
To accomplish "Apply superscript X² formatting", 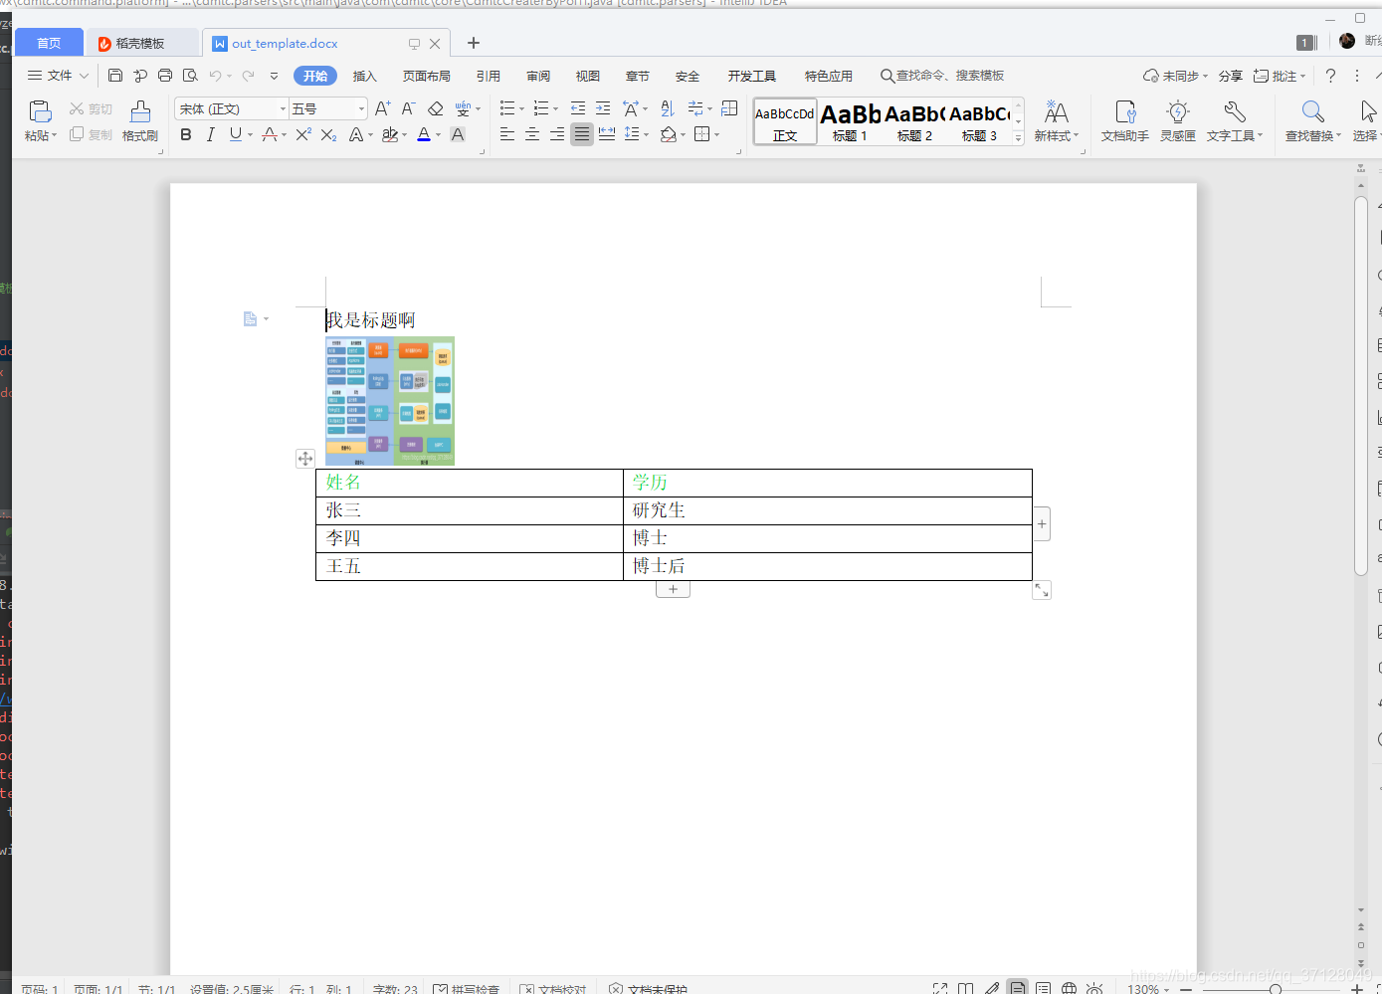I will tap(303, 134).
